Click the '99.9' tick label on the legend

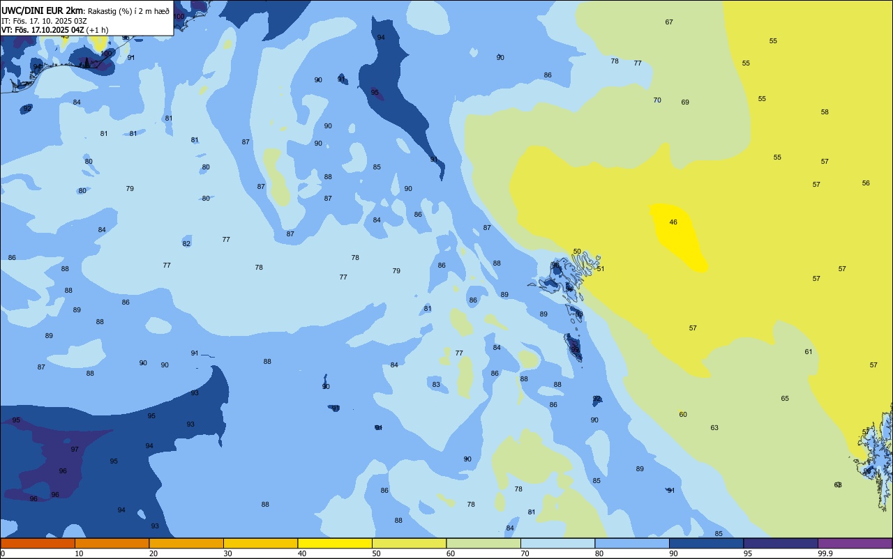(825, 553)
